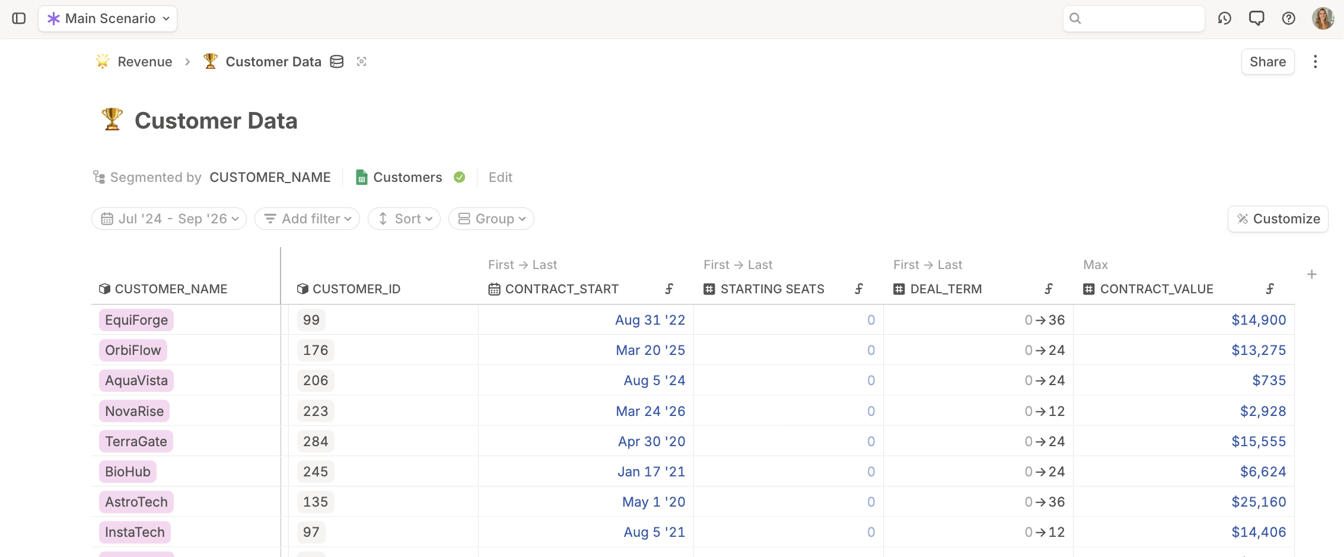Click contract value $15,555
This screenshot has width=1344, height=557.
1259,441
